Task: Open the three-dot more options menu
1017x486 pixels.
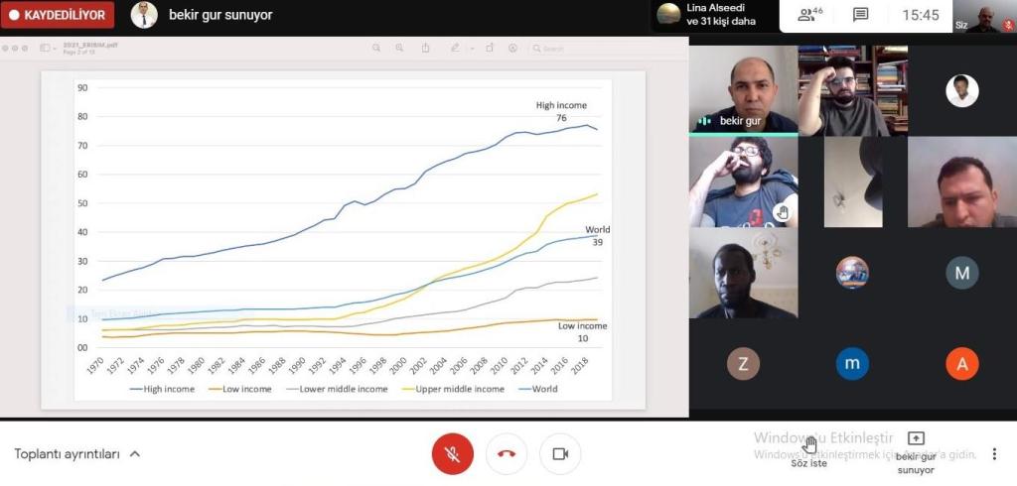Action: 994,454
